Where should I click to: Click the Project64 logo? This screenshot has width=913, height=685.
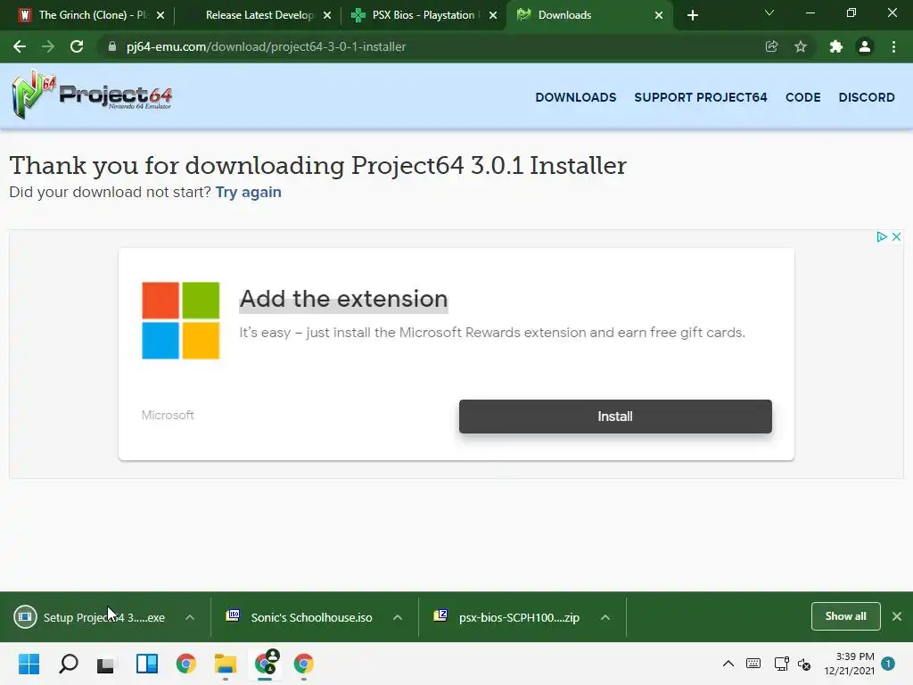point(92,95)
